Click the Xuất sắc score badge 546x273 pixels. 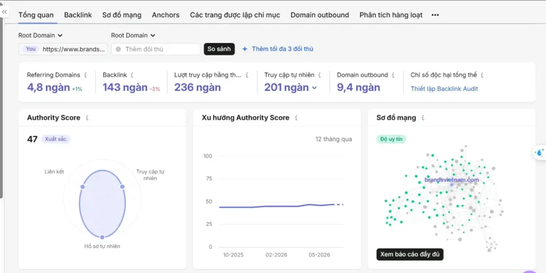tap(55, 139)
